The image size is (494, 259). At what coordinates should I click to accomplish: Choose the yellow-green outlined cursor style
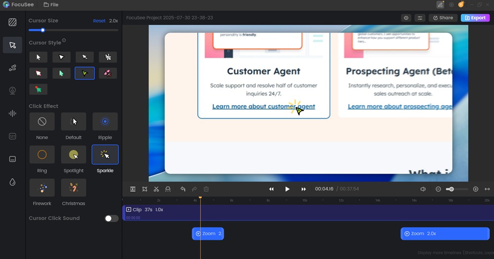click(84, 73)
